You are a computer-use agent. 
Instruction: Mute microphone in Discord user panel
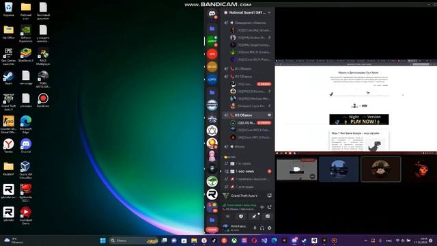(x=255, y=228)
